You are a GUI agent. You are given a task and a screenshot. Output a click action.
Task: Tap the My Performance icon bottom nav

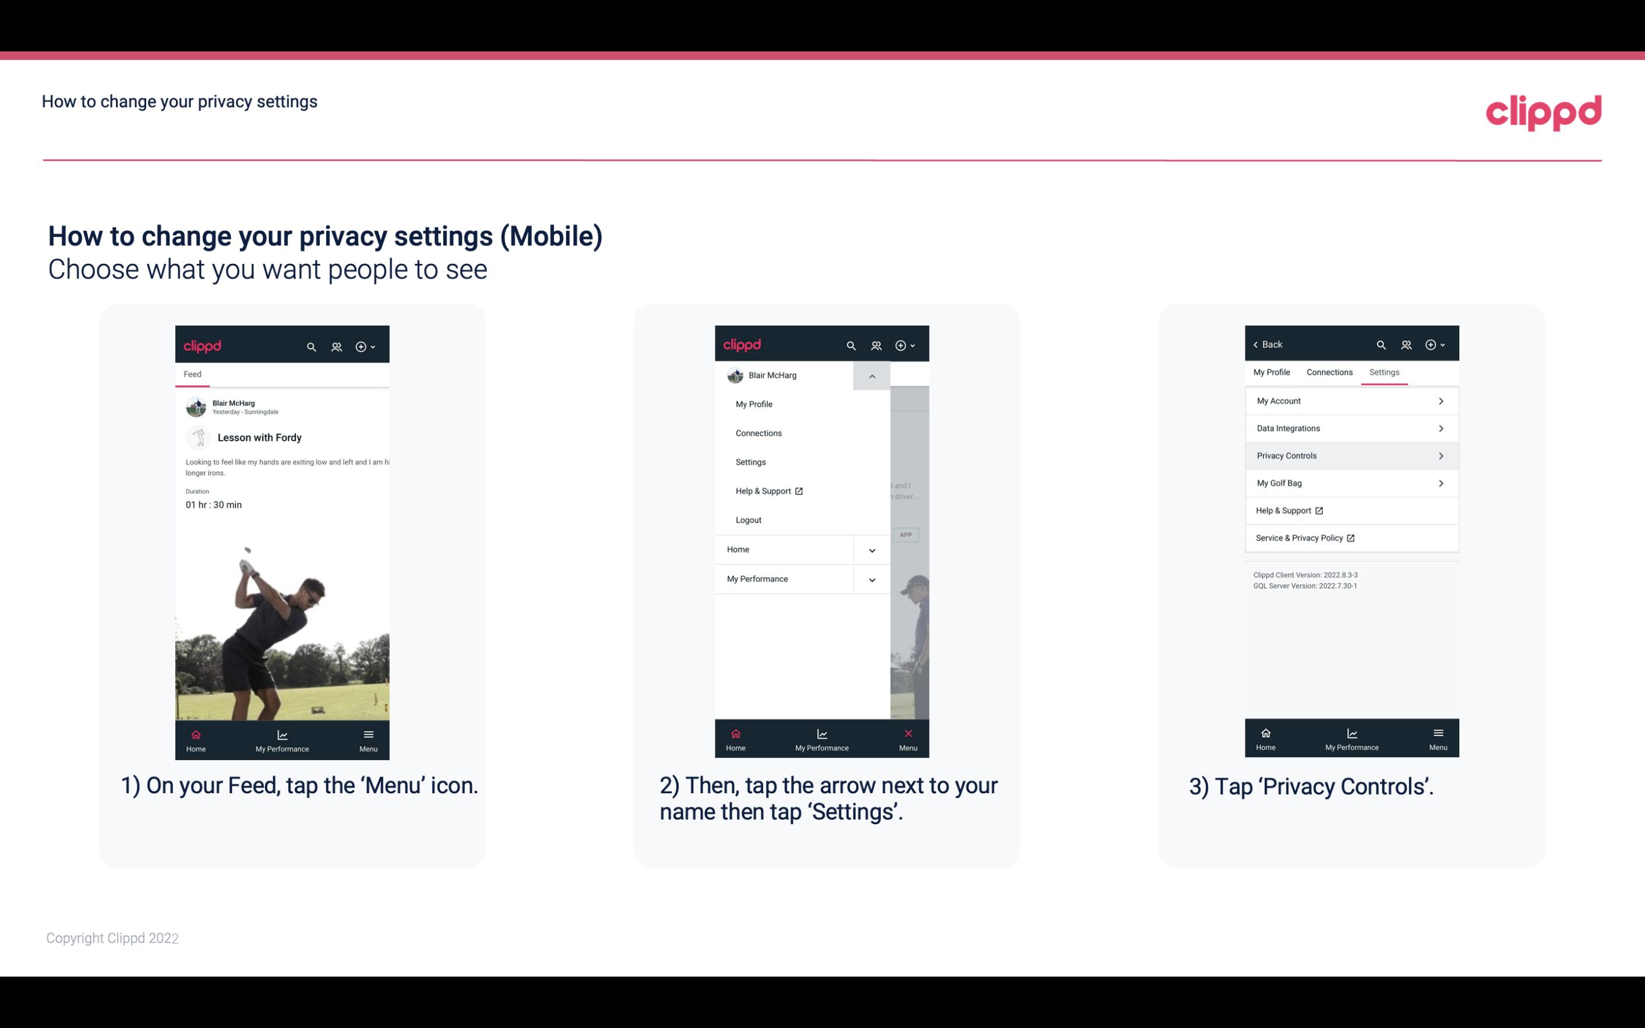[282, 739]
